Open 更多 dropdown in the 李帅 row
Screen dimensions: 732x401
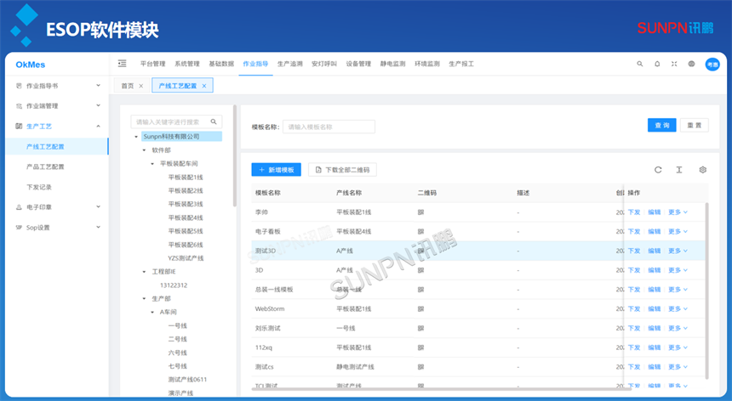pyautogui.click(x=678, y=212)
